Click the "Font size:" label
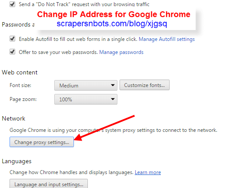 tap(20, 85)
